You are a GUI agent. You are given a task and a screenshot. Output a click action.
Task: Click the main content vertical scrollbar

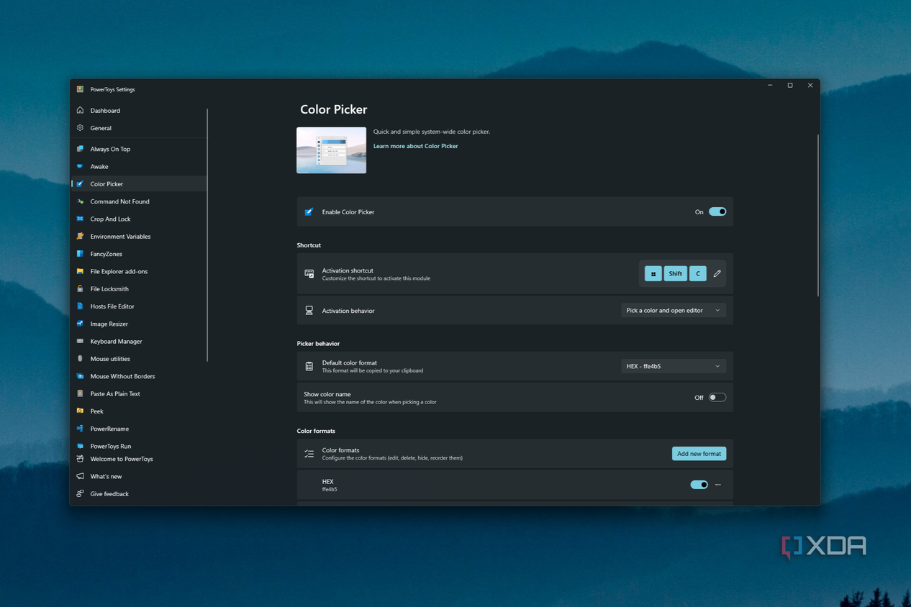[817, 214]
